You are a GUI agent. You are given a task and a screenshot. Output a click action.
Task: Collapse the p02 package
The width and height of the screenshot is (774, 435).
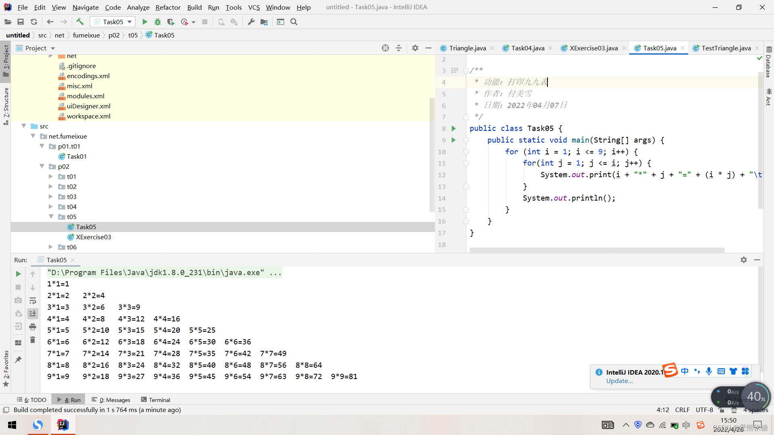coord(42,166)
